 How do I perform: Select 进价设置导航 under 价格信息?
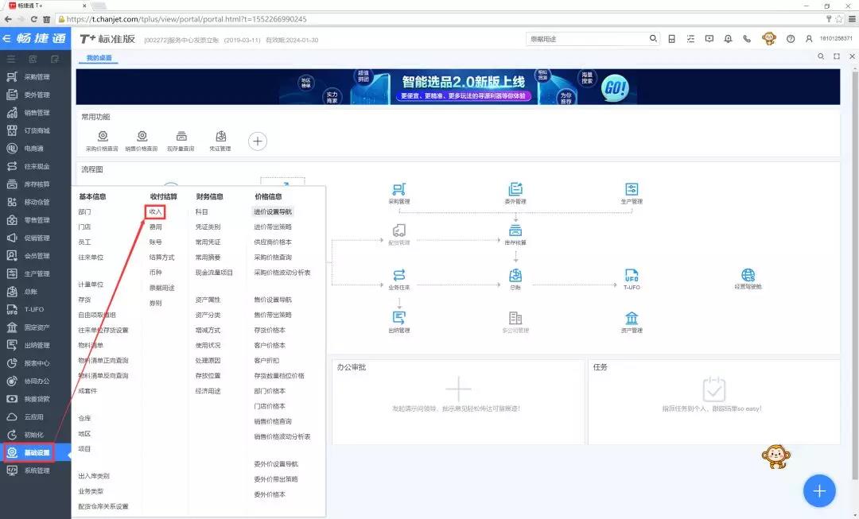point(273,212)
